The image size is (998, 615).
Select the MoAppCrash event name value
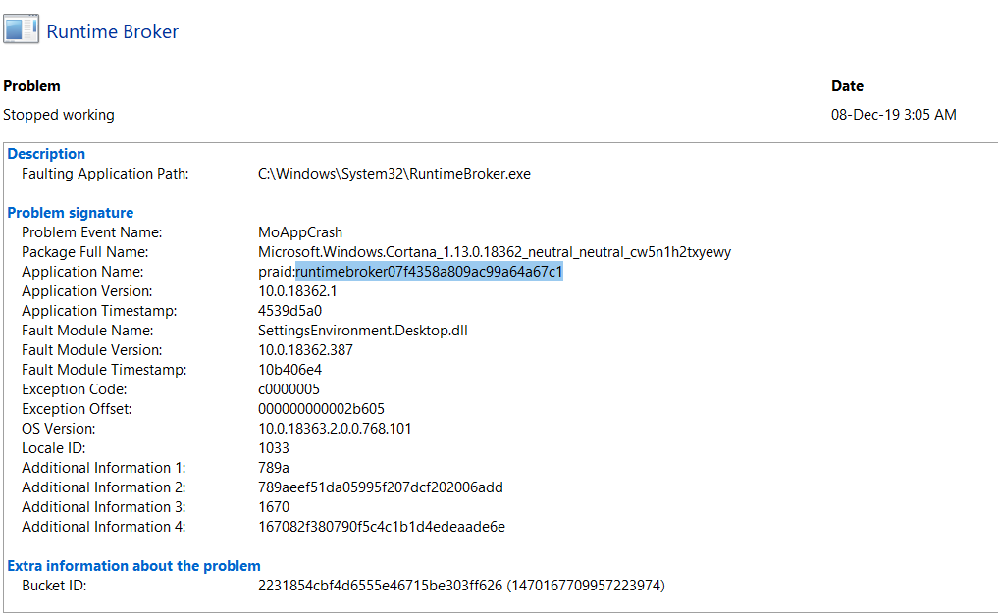(x=299, y=232)
